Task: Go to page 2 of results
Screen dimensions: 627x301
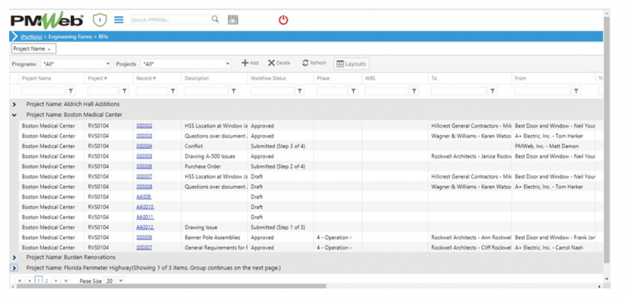Action: [x=47, y=281]
